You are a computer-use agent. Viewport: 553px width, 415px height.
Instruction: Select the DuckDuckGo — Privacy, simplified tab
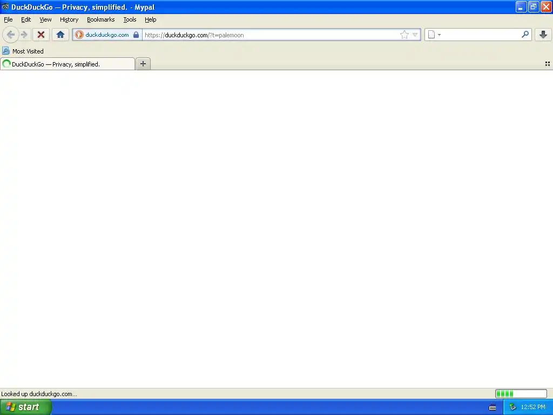click(x=68, y=64)
